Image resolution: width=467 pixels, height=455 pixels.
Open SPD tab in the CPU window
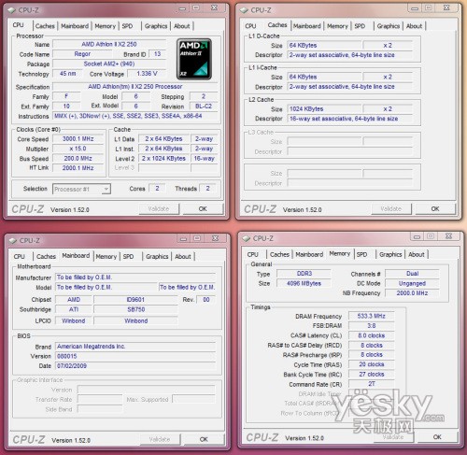(x=127, y=26)
